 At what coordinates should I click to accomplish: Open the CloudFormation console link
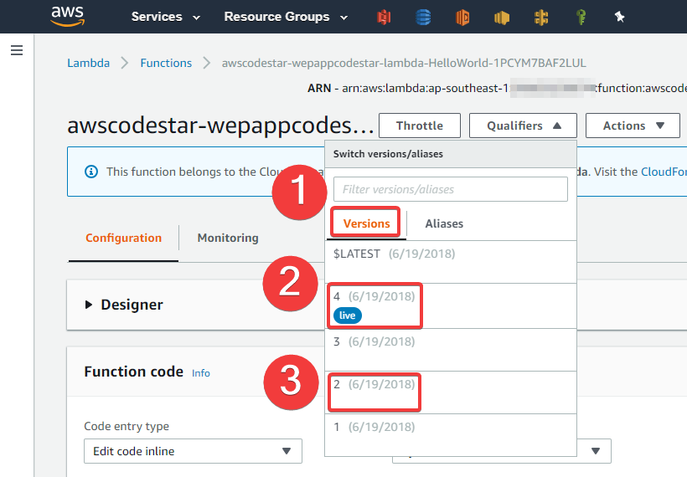664,172
